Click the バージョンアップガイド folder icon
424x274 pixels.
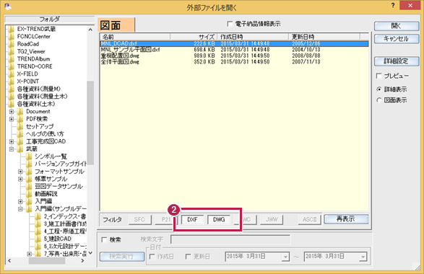pos(29,164)
